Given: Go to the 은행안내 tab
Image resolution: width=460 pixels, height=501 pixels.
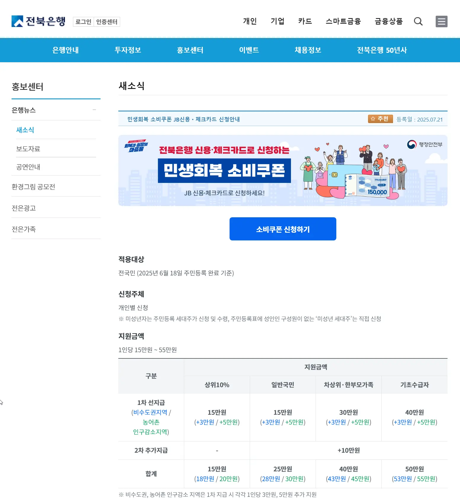Looking at the screenshot, I should click(66, 50).
